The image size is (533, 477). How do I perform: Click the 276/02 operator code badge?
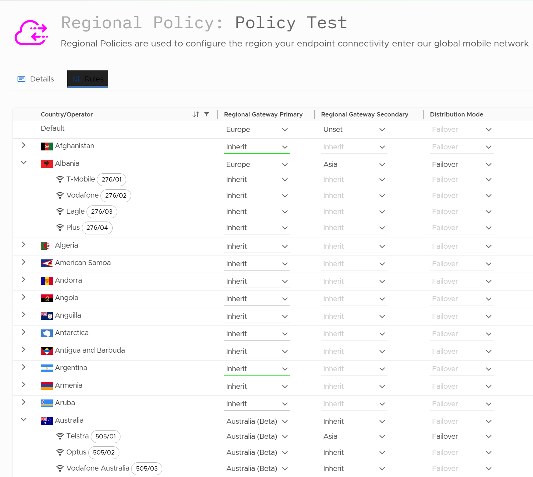(116, 195)
